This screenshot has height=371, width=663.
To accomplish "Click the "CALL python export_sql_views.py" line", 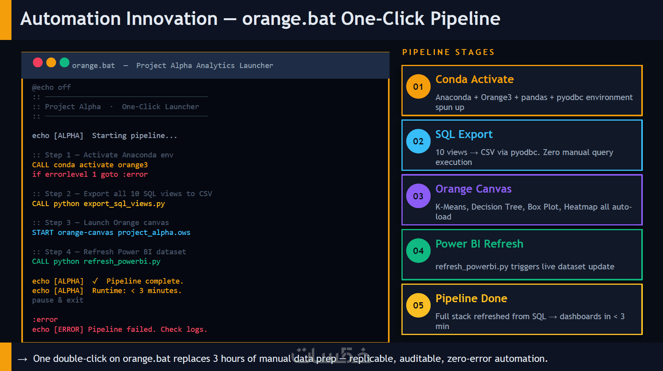I will [x=98, y=204].
